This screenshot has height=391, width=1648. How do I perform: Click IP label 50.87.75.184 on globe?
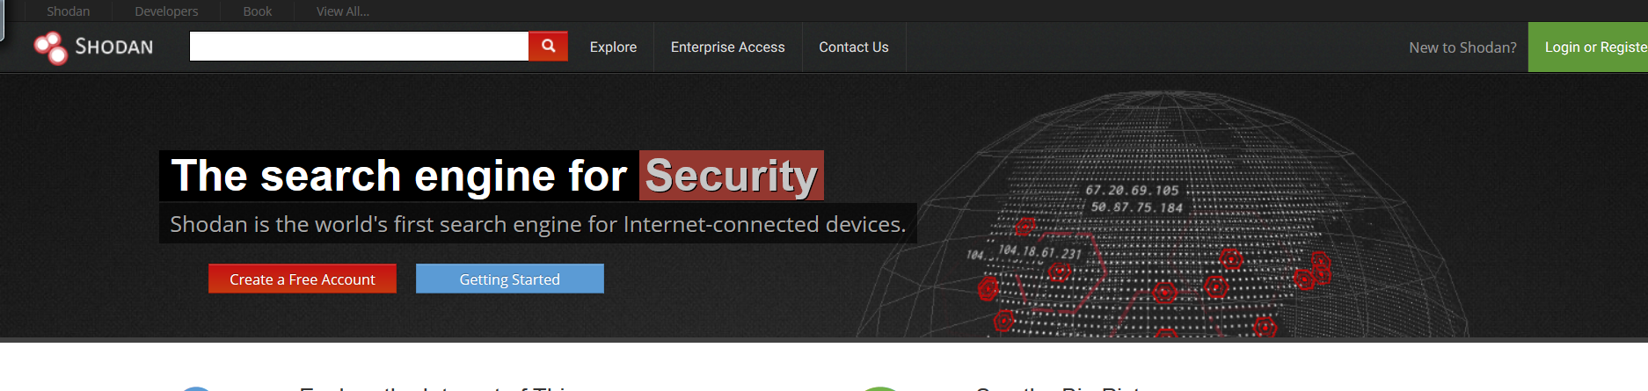pos(1136,208)
